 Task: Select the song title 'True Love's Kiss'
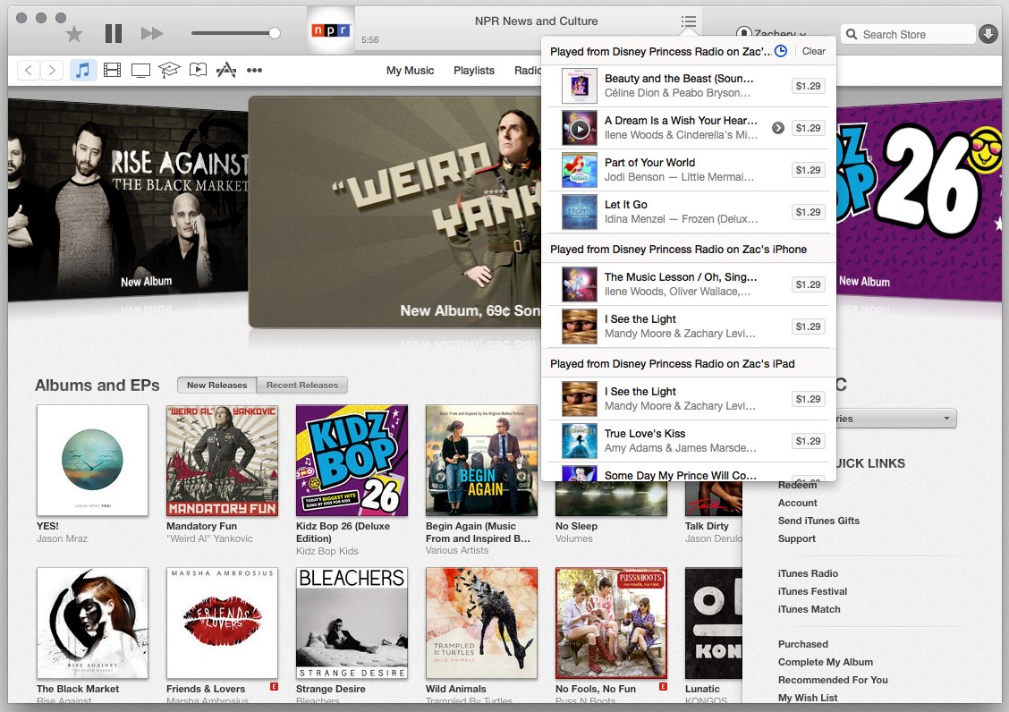pyautogui.click(x=645, y=433)
